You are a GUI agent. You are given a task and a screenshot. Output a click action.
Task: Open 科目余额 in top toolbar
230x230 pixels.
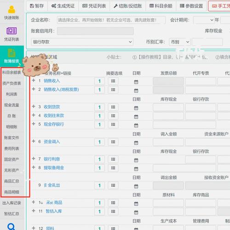coord(161,6)
